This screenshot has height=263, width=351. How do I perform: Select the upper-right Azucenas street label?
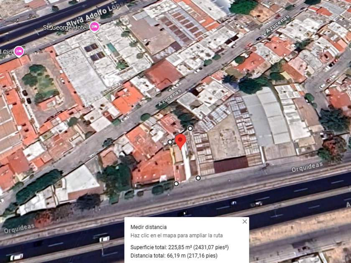[277, 24]
